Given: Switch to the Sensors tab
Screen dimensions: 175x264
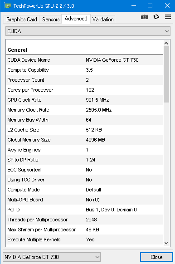Looking at the screenshot, I should [x=51, y=20].
